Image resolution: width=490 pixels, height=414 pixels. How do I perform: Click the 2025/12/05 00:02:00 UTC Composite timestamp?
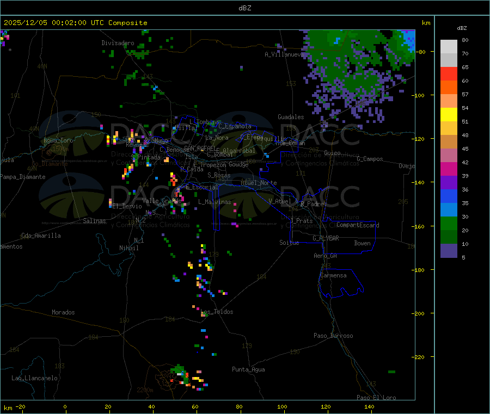click(x=75, y=23)
